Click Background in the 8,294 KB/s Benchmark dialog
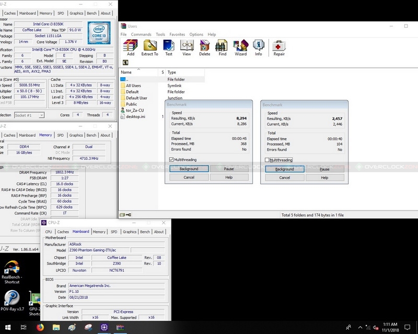418x334 pixels. tap(189, 169)
